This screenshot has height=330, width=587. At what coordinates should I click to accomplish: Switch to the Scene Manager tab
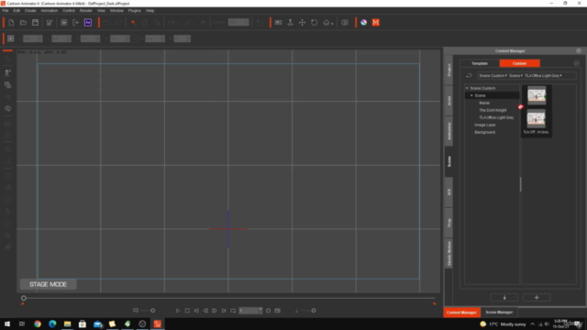coord(499,312)
